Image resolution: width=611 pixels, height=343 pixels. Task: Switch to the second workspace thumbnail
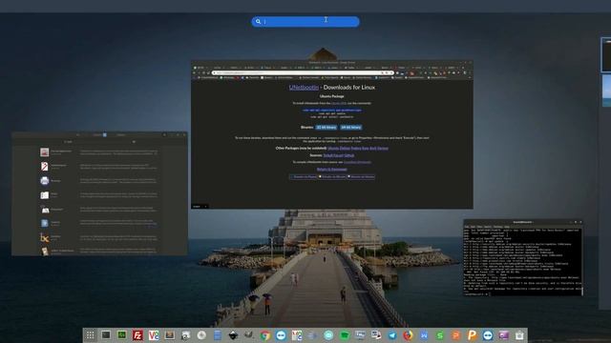point(606,91)
